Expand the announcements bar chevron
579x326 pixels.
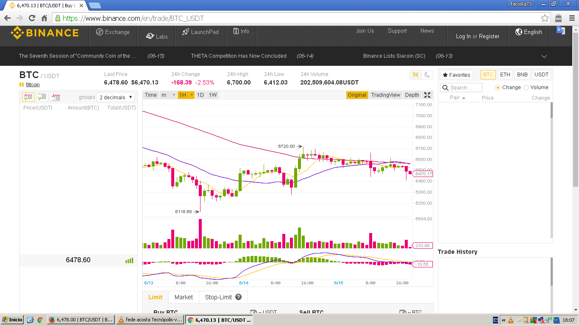click(544, 56)
